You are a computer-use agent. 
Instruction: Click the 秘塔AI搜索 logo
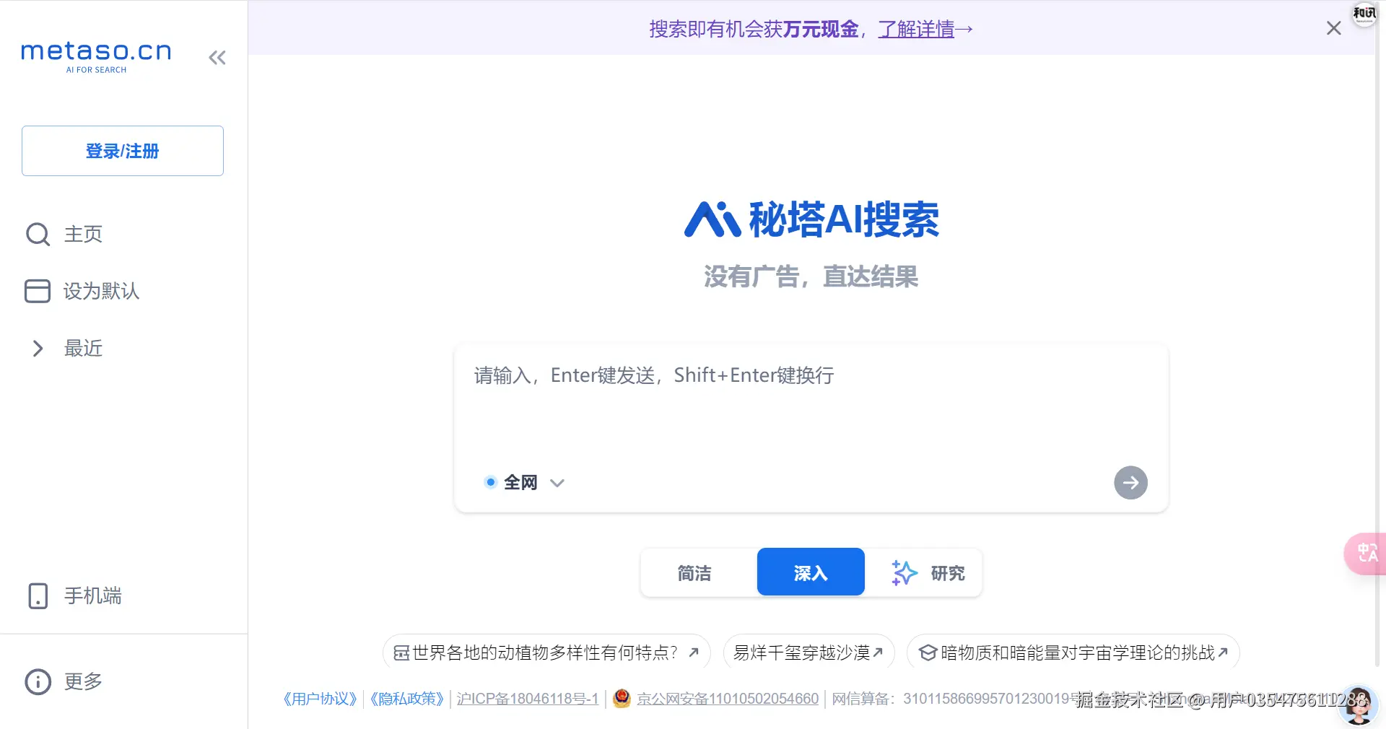pos(811,219)
